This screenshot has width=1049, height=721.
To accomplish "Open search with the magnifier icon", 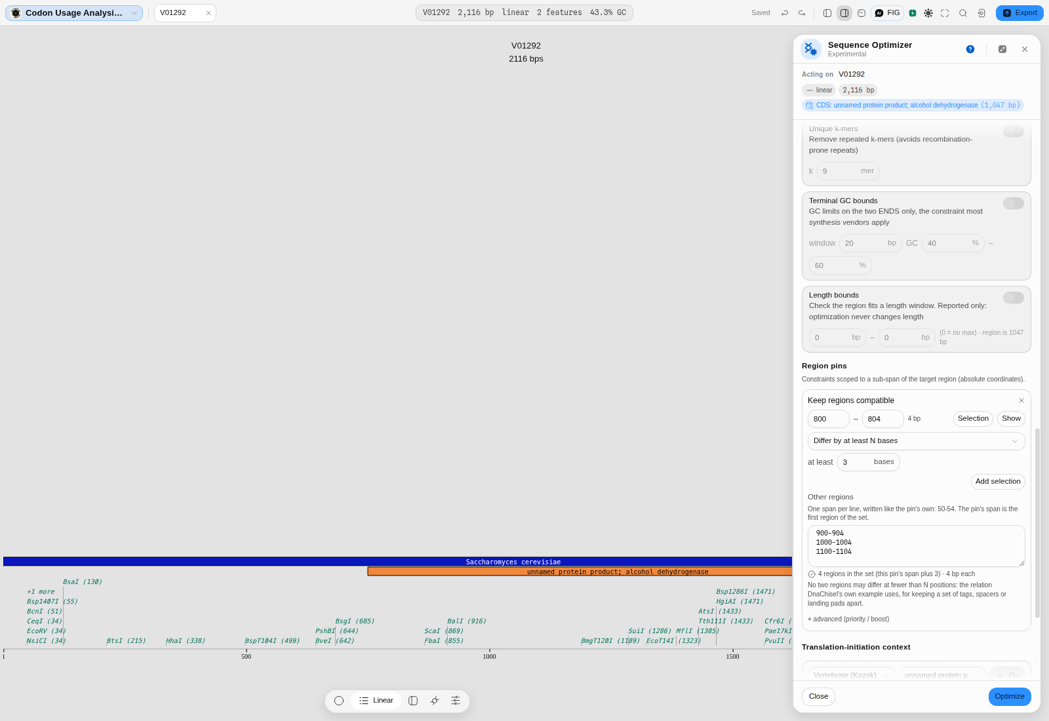I will tap(963, 13).
